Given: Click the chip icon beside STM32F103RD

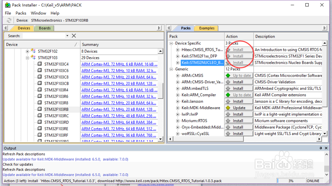Looking at the screenshot, I should click(40, 122).
